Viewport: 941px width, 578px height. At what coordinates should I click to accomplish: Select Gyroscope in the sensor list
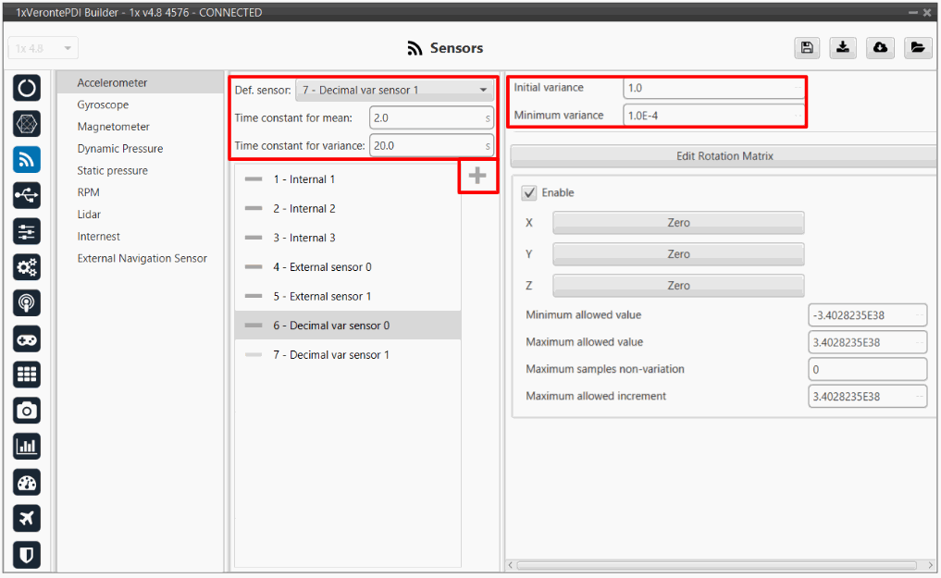point(103,105)
